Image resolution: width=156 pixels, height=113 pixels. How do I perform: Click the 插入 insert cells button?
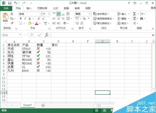point(123,14)
